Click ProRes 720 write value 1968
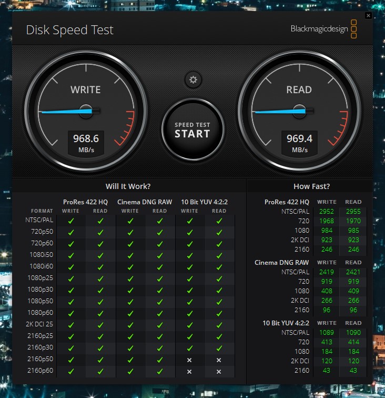 point(327,221)
